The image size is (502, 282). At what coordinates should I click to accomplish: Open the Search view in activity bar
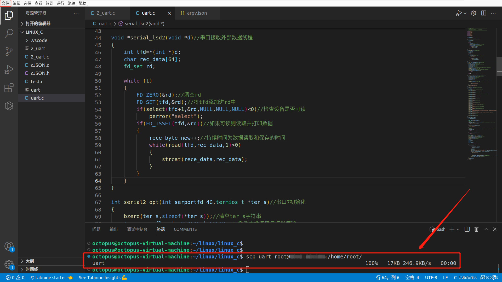tap(9, 33)
